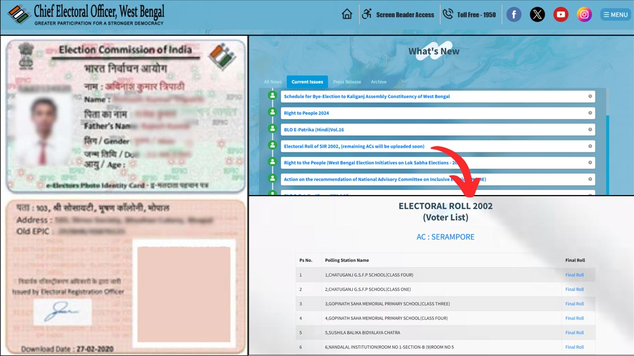Open the X (Twitter) icon
The image size is (634, 356).
click(x=537, y=14)
